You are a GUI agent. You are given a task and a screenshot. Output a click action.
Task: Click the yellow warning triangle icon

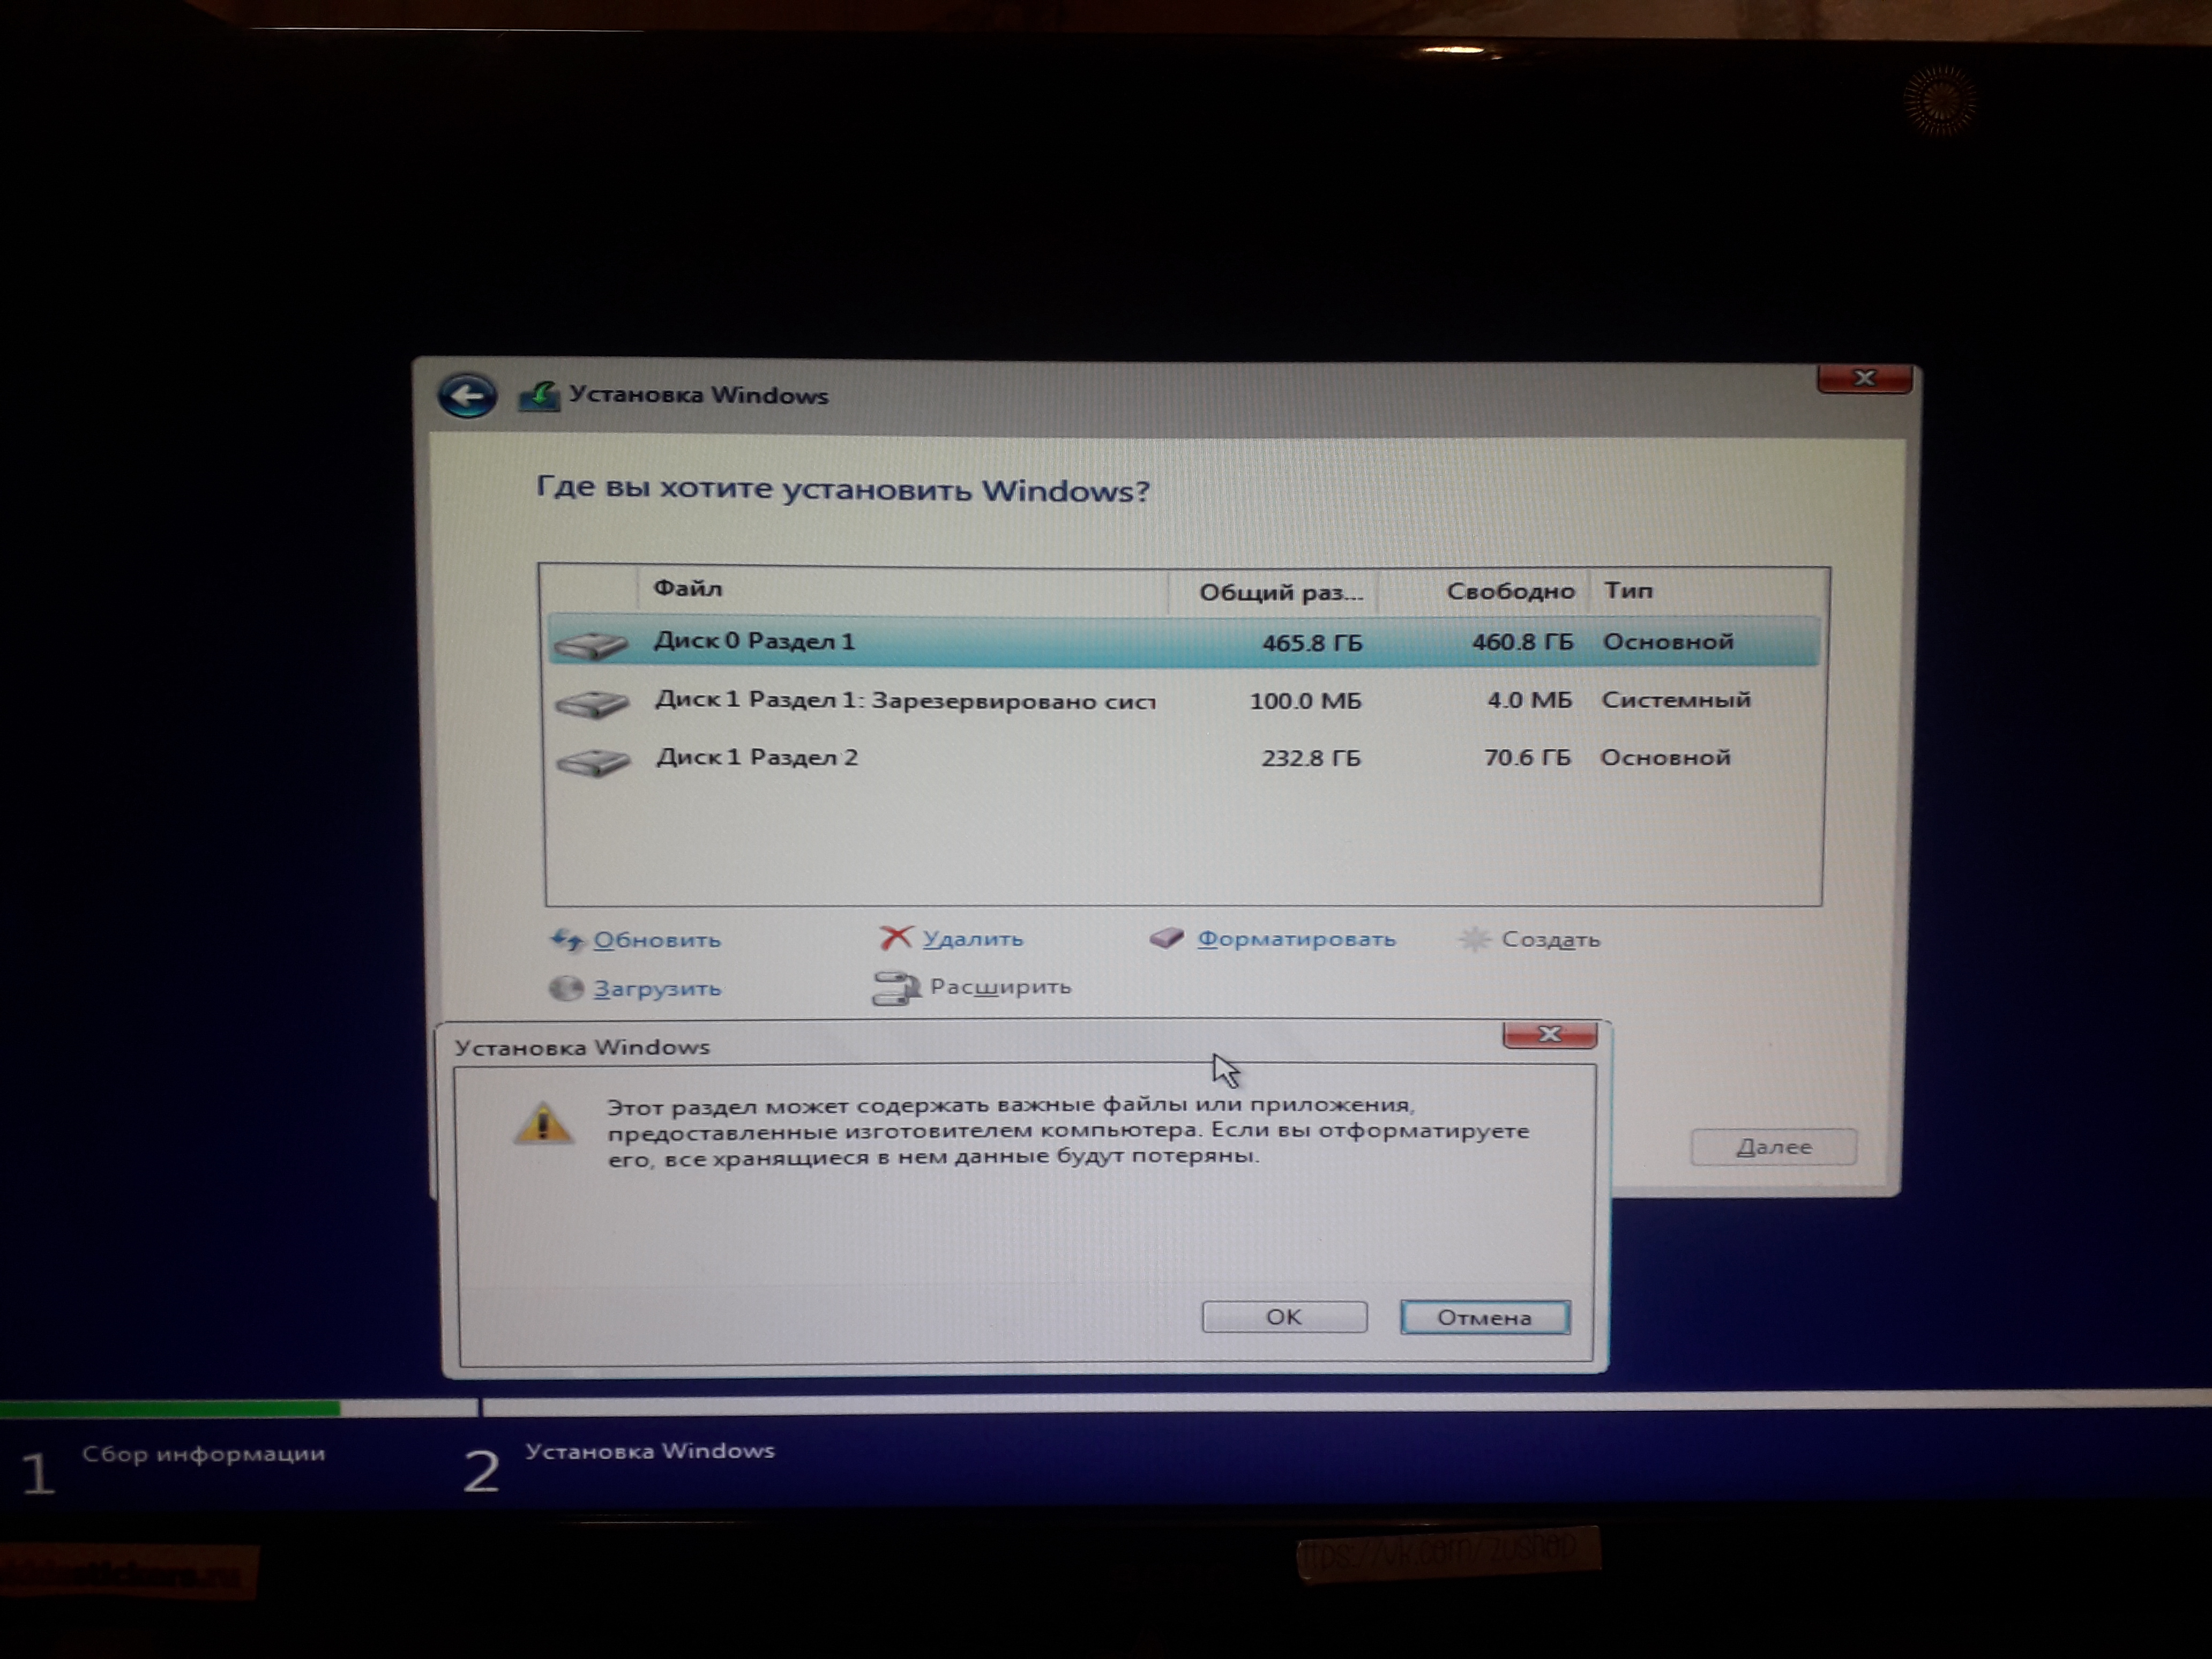pyautogui.click(x=543, y=1123)
